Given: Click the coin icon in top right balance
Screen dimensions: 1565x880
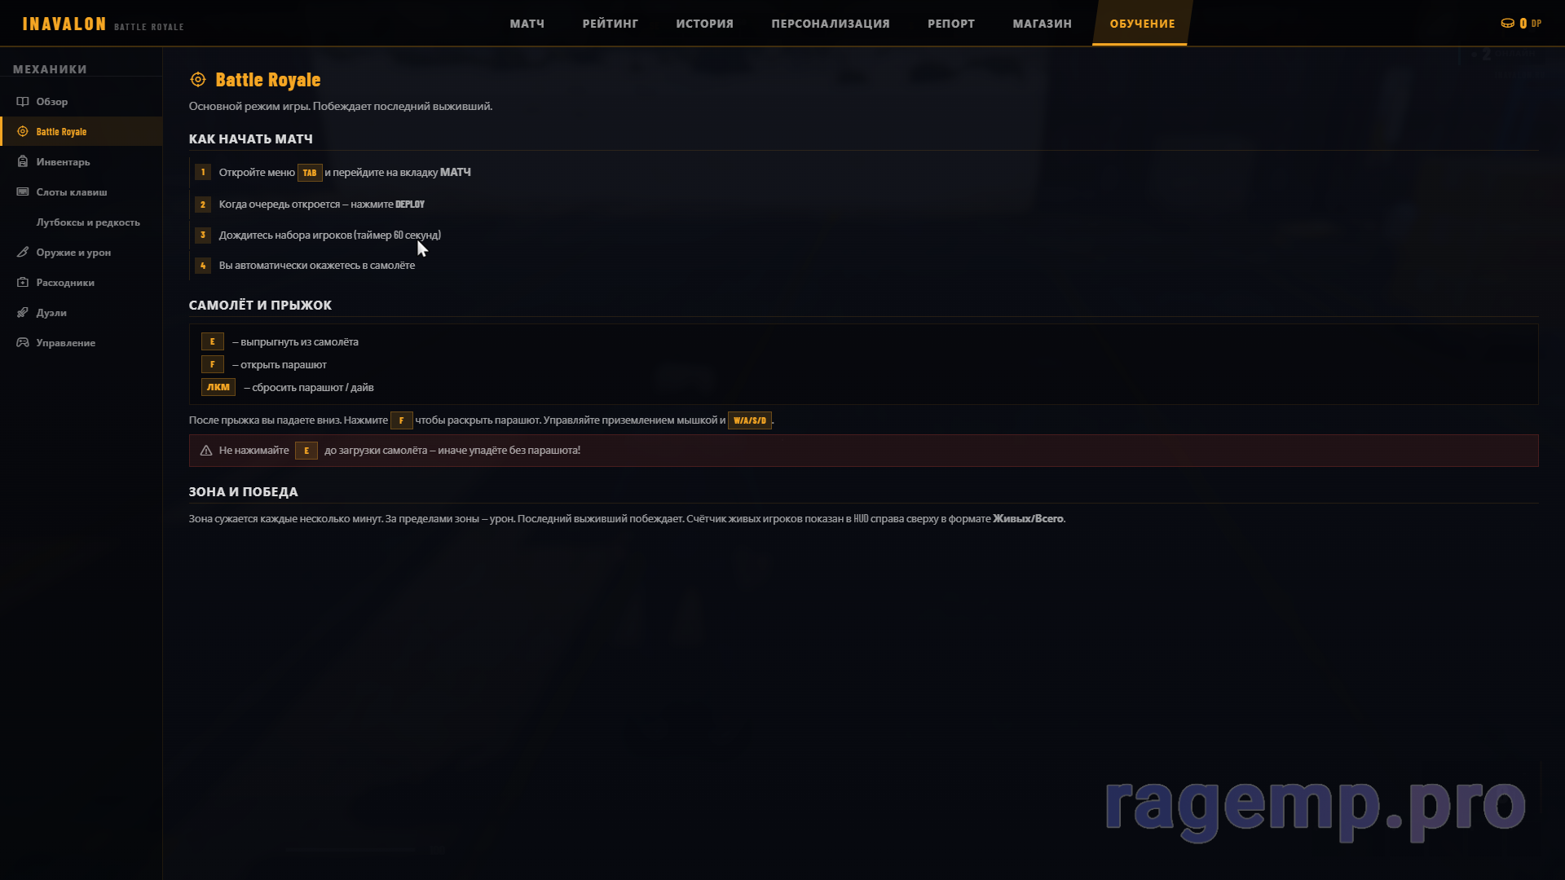Looking at the screenshot, I should (x=1507, y=24).
